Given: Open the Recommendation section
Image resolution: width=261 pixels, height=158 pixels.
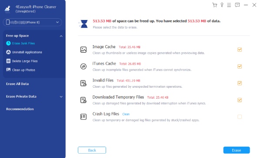Looking at the screenshot, I should click(x=20, y=109).
